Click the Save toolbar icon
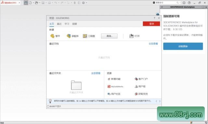208x124 pixels. tap(43, 3)
